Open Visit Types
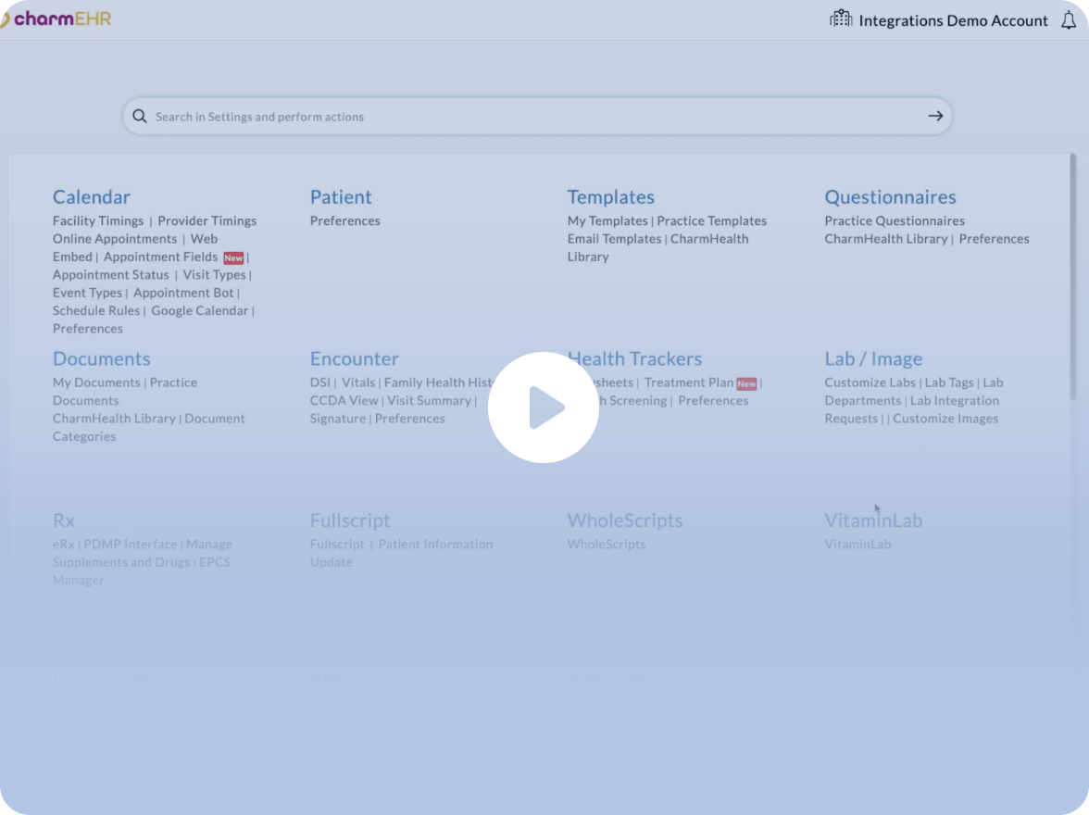Screen dimensions: 1089x815 214,274
